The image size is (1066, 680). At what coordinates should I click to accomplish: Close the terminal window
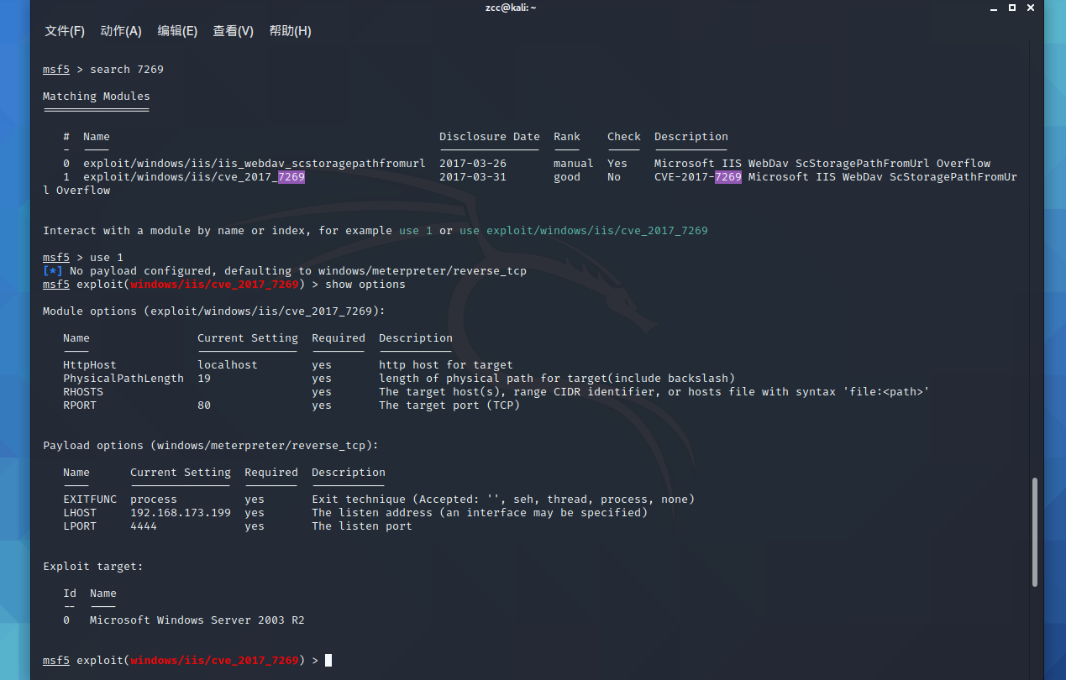point(1032,8)
